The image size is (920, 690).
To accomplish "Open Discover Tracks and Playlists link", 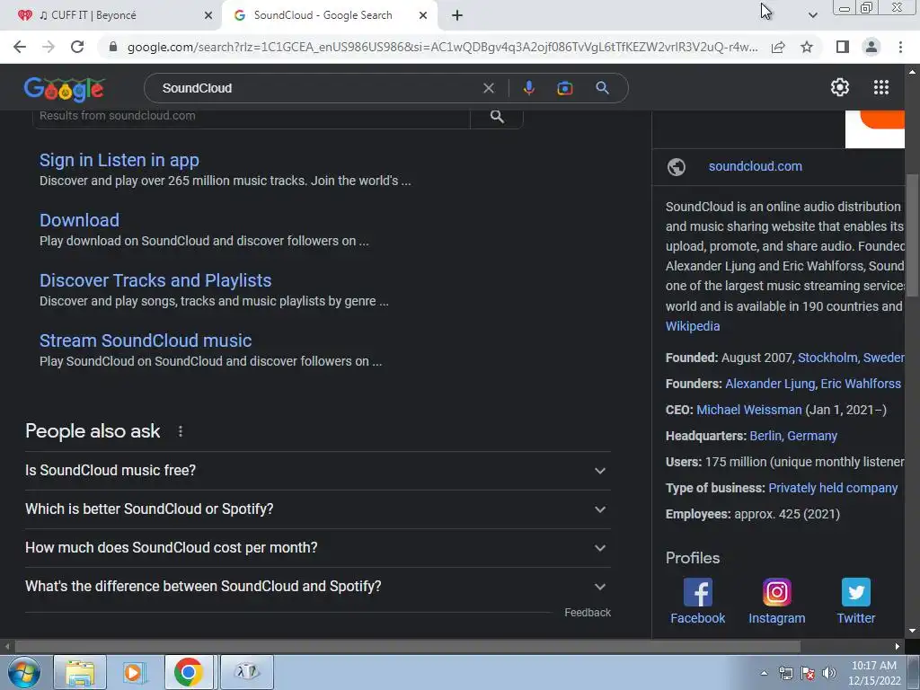I will tap(155, 280).
